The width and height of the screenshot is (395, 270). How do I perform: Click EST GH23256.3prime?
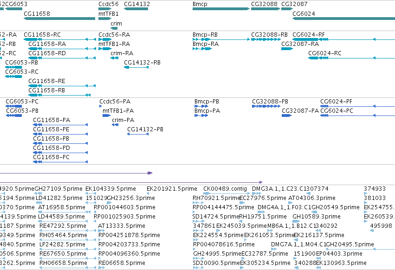(x=109, y=202)
